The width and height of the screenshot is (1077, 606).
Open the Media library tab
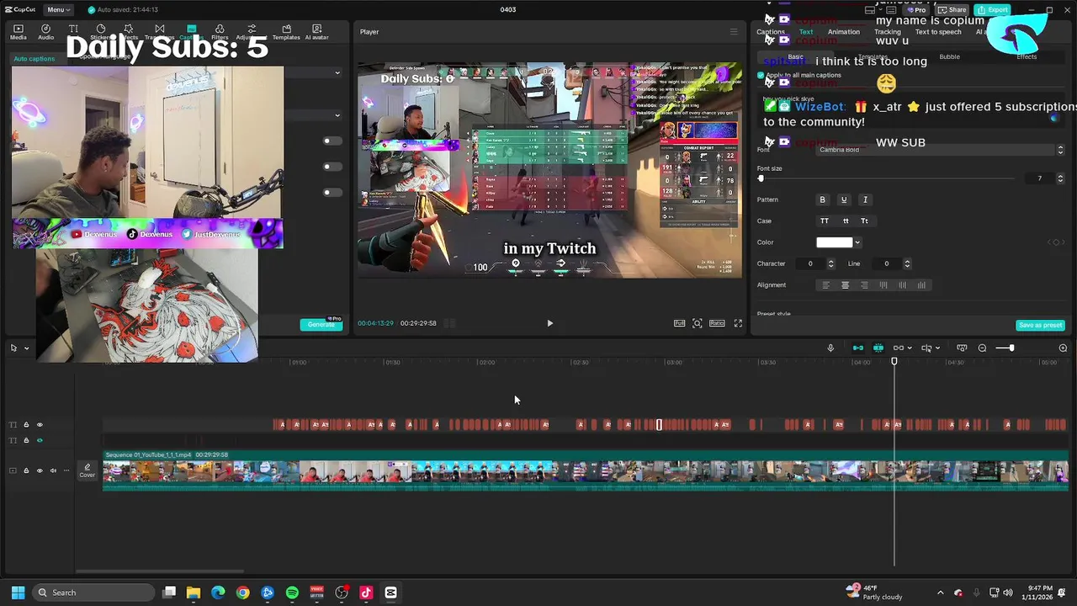(18, 32)
